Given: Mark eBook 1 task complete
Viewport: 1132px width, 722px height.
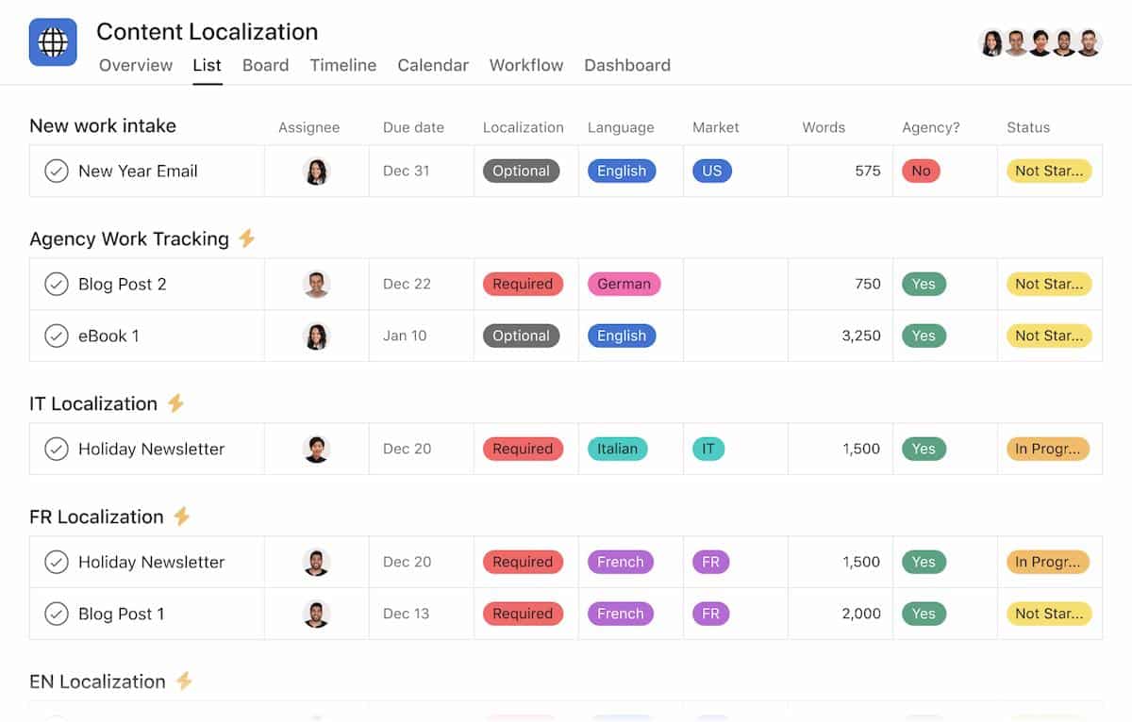Looking at the screenshot, I should click(x=57, y=336).
